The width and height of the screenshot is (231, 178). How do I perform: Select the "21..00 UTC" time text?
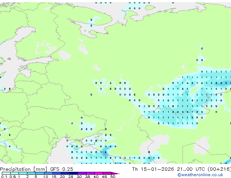point(191,169)
